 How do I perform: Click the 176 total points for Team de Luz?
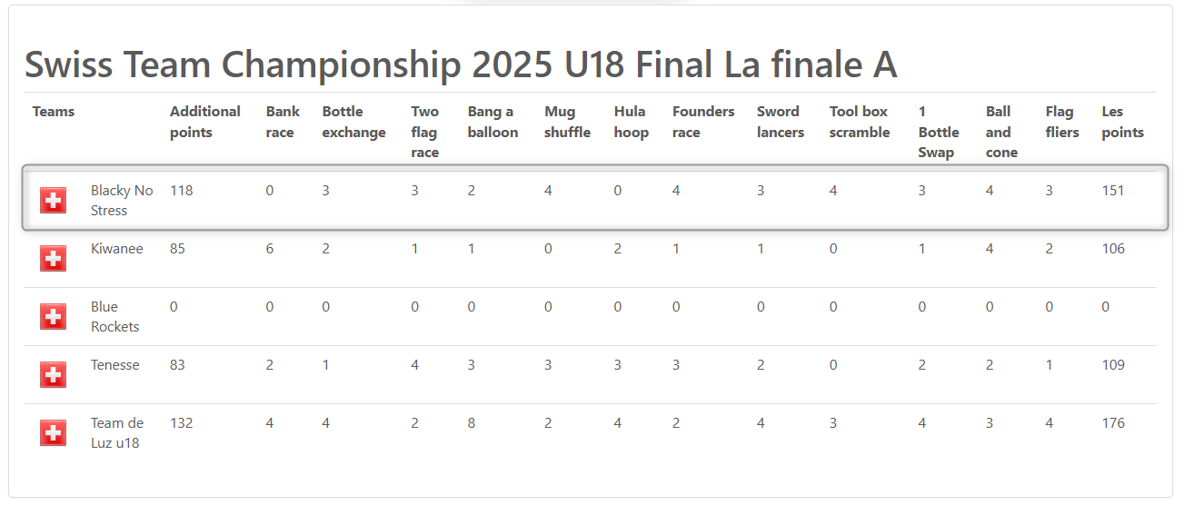coord(1112,423)
